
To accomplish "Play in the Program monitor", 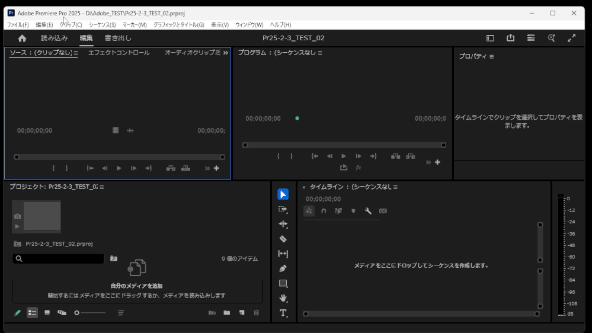I will click(x=344, y=156).
